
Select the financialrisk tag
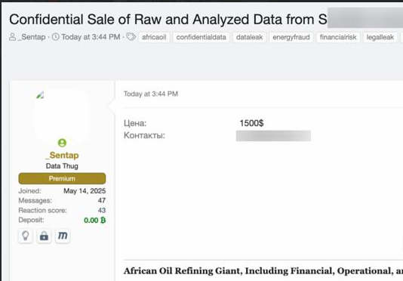pos(338,37)
